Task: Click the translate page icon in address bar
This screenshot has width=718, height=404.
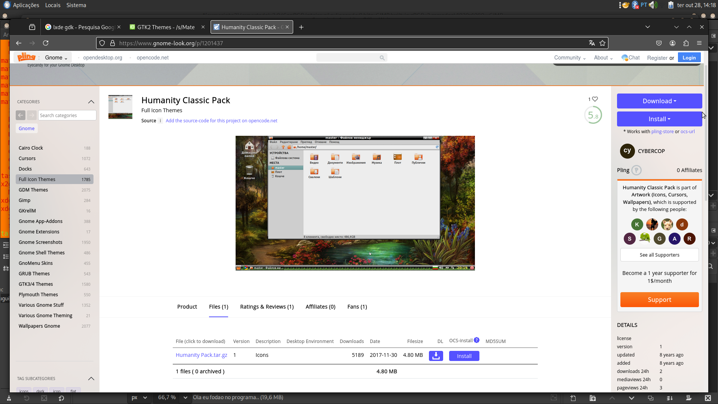Action: [592, 43]
